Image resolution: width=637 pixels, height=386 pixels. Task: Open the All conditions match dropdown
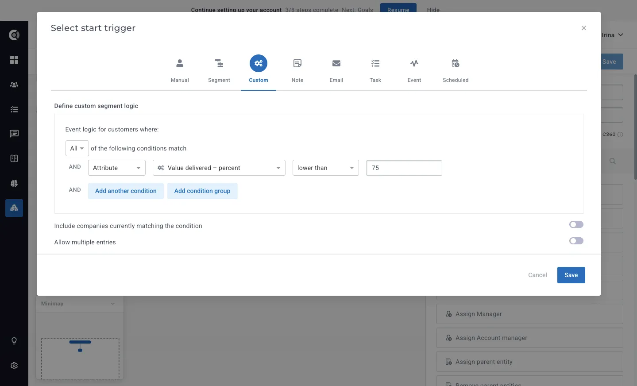click(77, 148)
